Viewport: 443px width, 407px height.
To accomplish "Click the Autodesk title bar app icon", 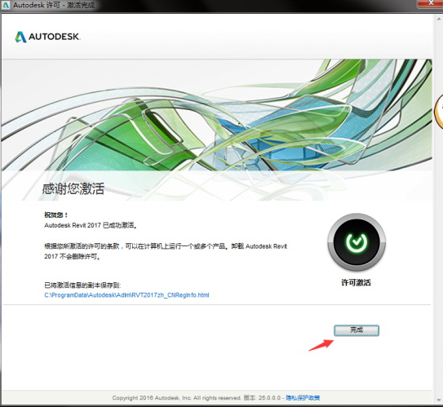I will click(x=6, y=5).
